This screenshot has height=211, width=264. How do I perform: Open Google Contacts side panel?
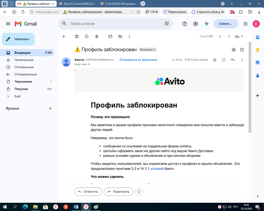tap(258, 75)
